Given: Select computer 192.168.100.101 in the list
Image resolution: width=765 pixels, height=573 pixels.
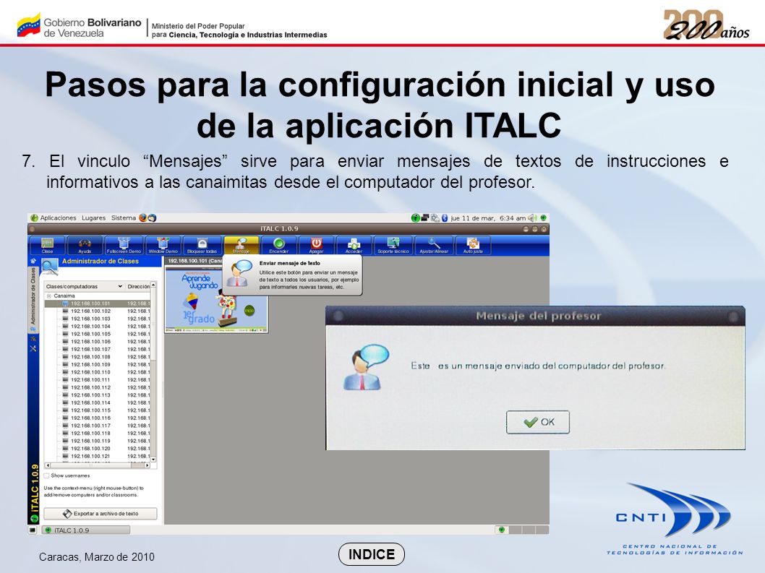Looking at the screenshot, I should point(98,303).
